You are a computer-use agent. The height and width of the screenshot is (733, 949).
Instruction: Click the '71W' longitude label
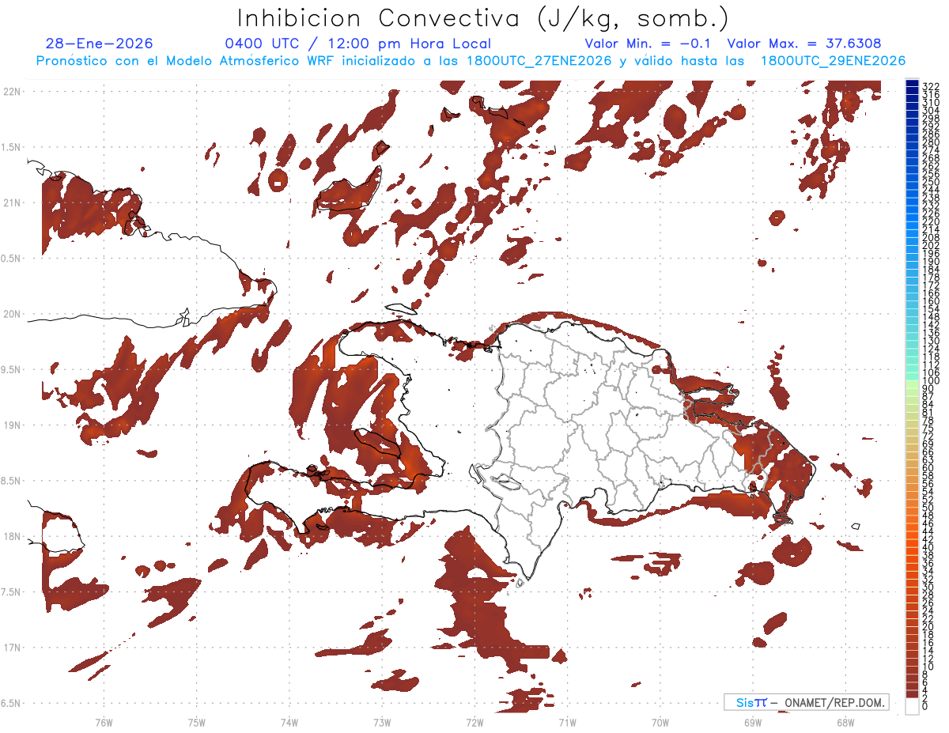tap(567, 722)
